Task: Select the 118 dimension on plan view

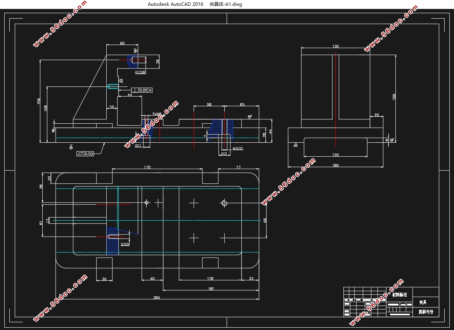Action: (x=210, y=278)
